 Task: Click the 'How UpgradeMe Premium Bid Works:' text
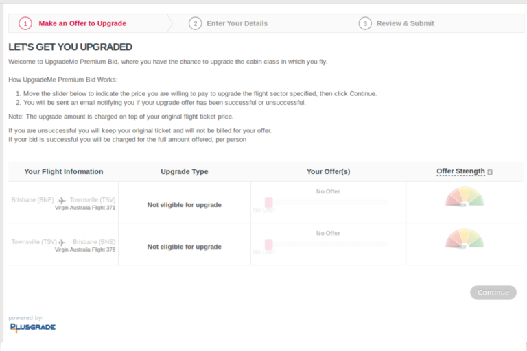click(63, 80)
